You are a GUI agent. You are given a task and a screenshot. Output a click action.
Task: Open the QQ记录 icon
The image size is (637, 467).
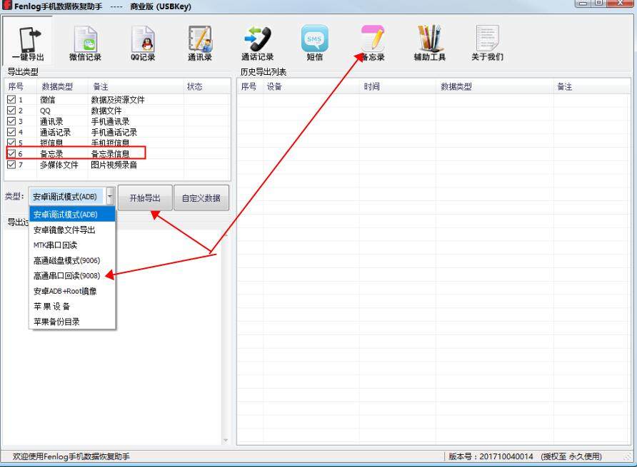143,43
